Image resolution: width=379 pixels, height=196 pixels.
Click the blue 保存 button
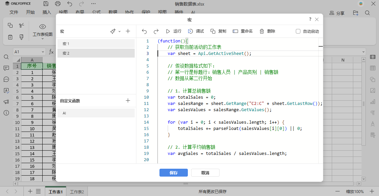pos(174,173)
